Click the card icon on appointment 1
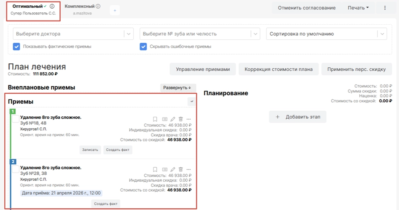 tap(164, 119)
